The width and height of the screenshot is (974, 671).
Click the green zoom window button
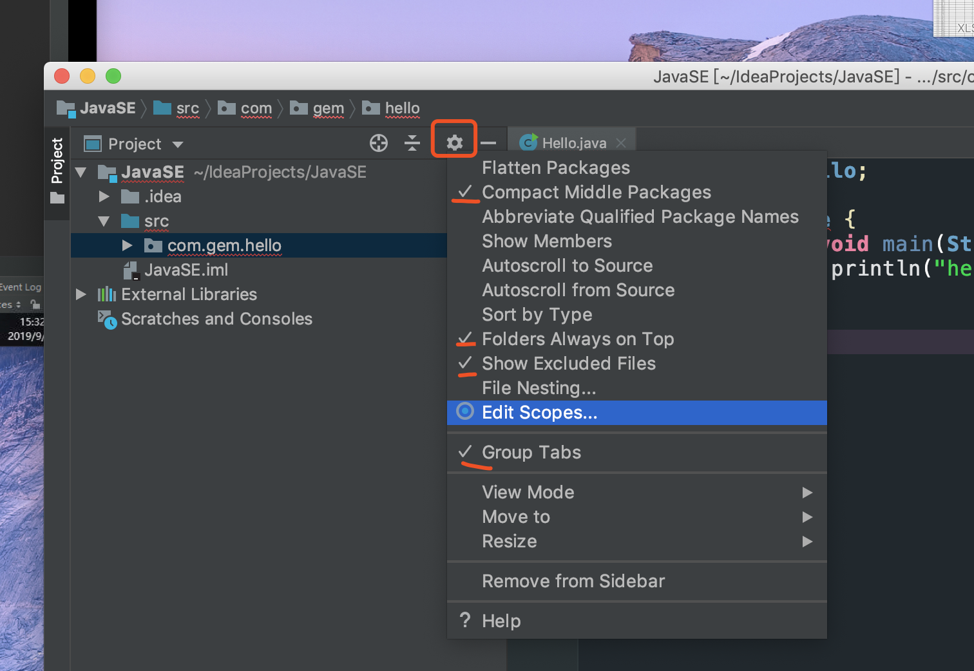(x=113, y=76)
